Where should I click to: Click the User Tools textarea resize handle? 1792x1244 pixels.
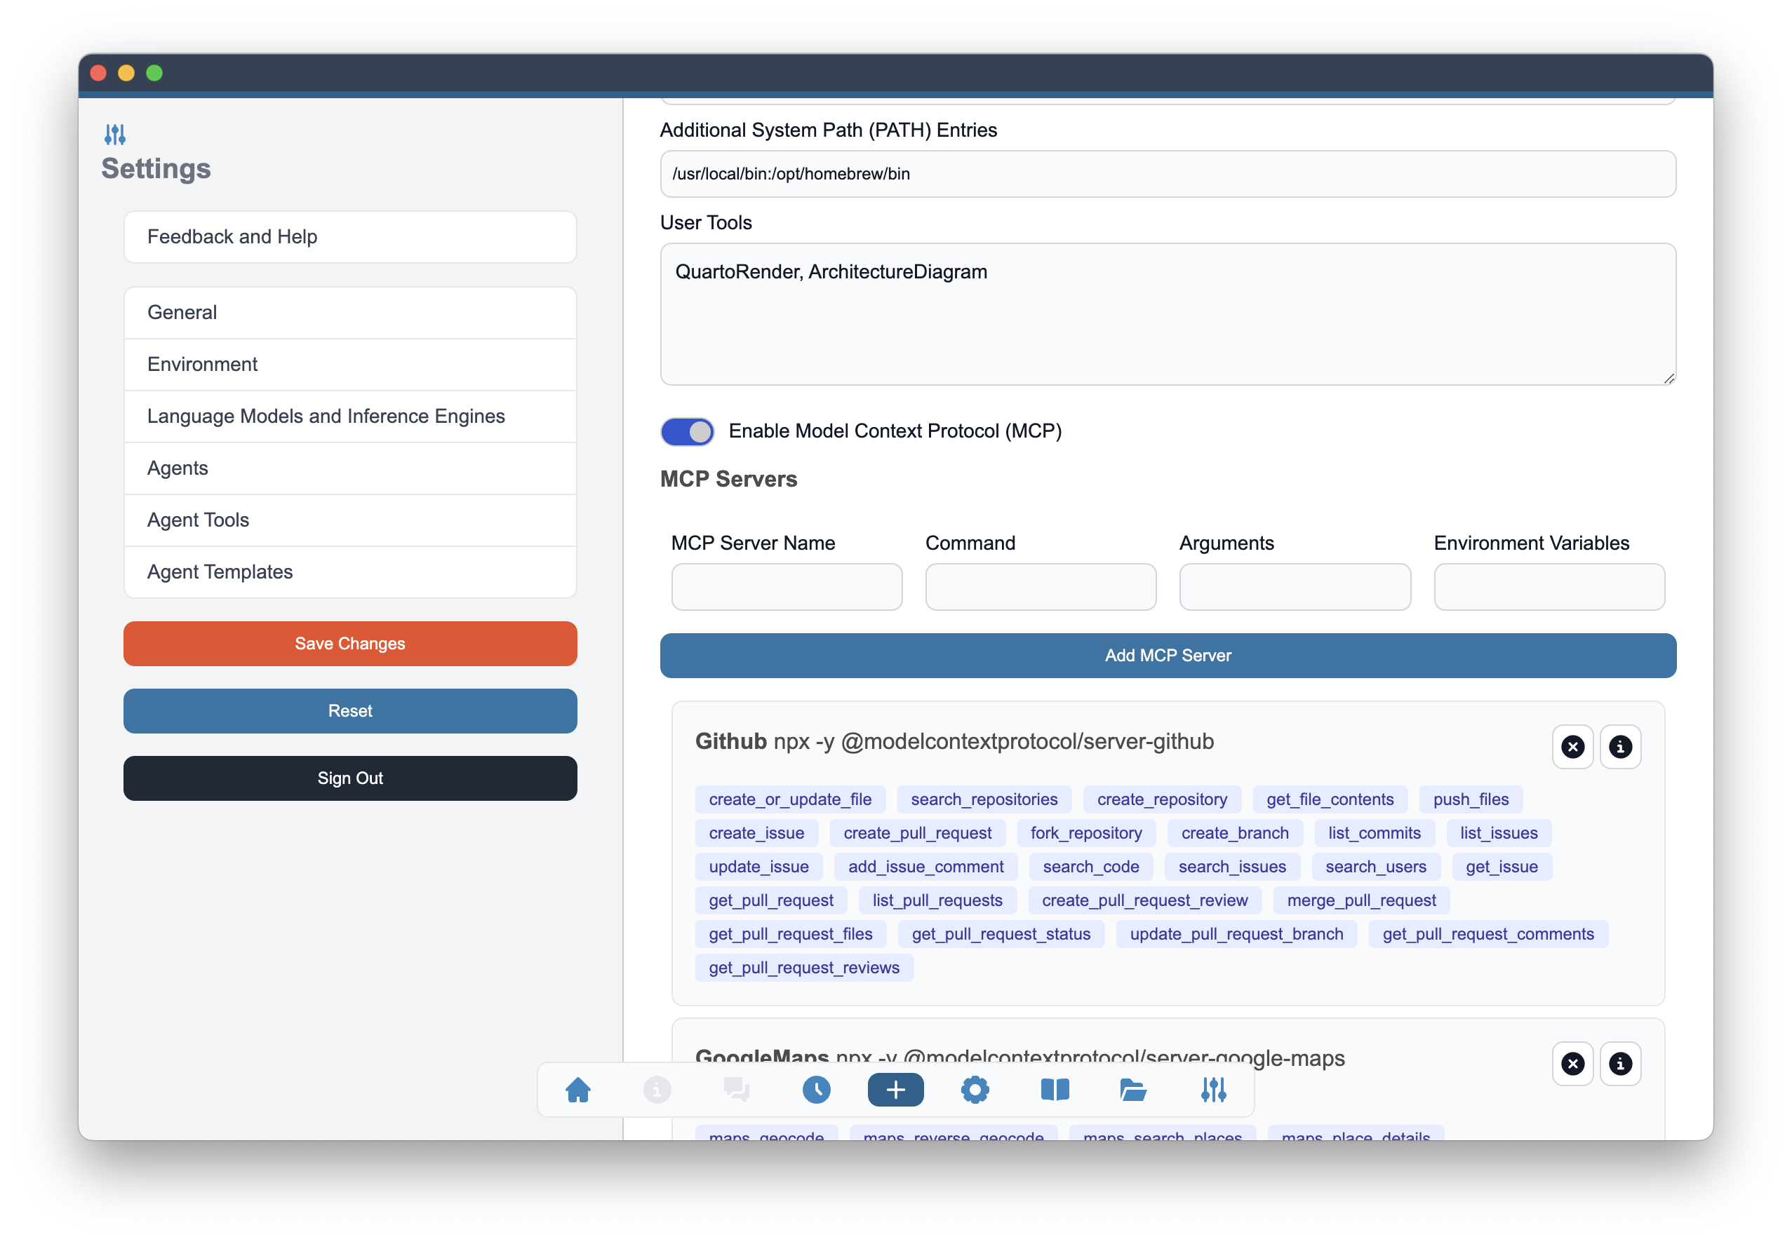pyautogui.click(x=1668, y=378)
